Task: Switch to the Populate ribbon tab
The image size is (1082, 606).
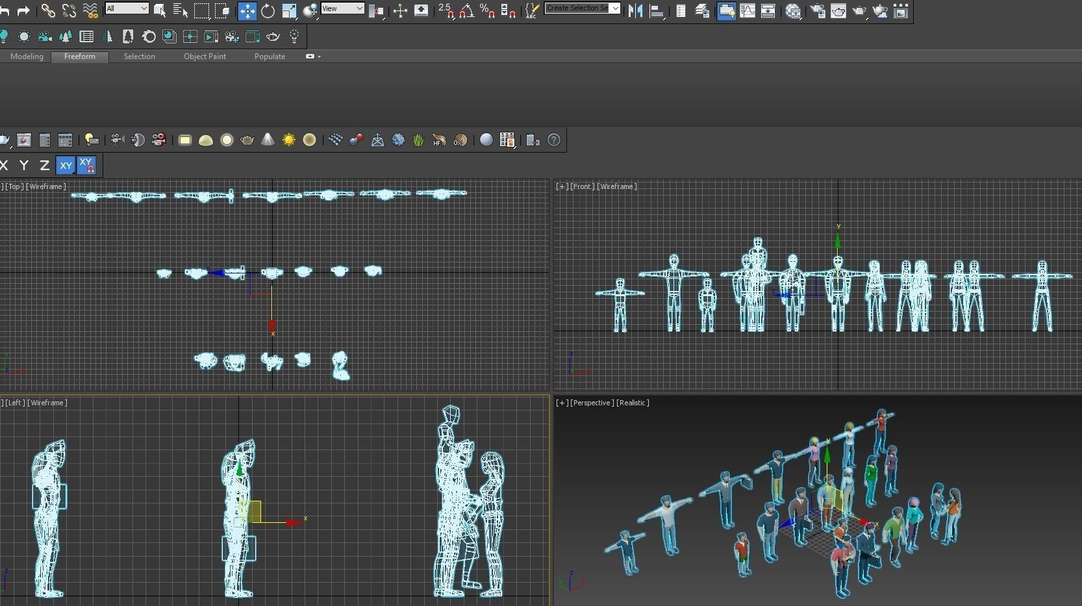Action: click(x=270, y=57)
